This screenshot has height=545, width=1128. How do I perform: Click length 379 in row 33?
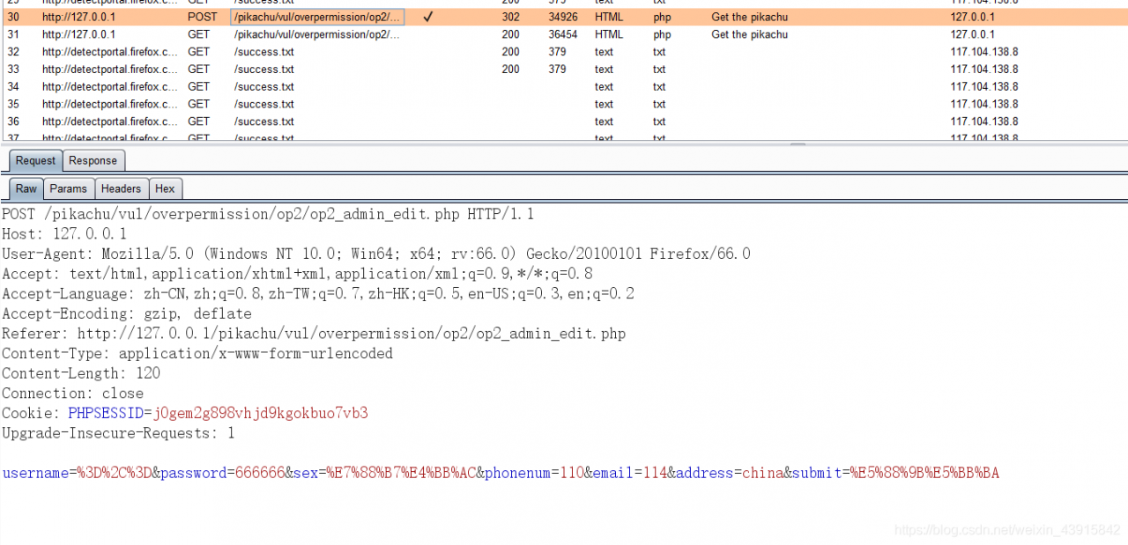557,69
